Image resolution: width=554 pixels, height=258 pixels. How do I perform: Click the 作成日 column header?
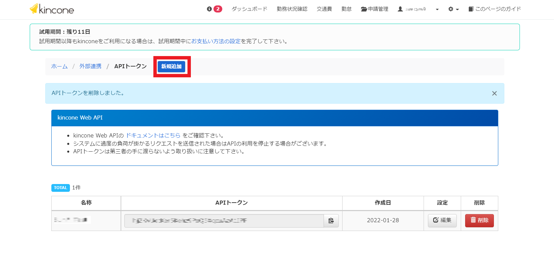click(x=383, y=203)
